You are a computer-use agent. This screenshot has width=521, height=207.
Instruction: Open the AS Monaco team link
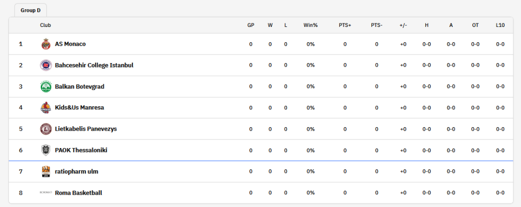(70, 44)
